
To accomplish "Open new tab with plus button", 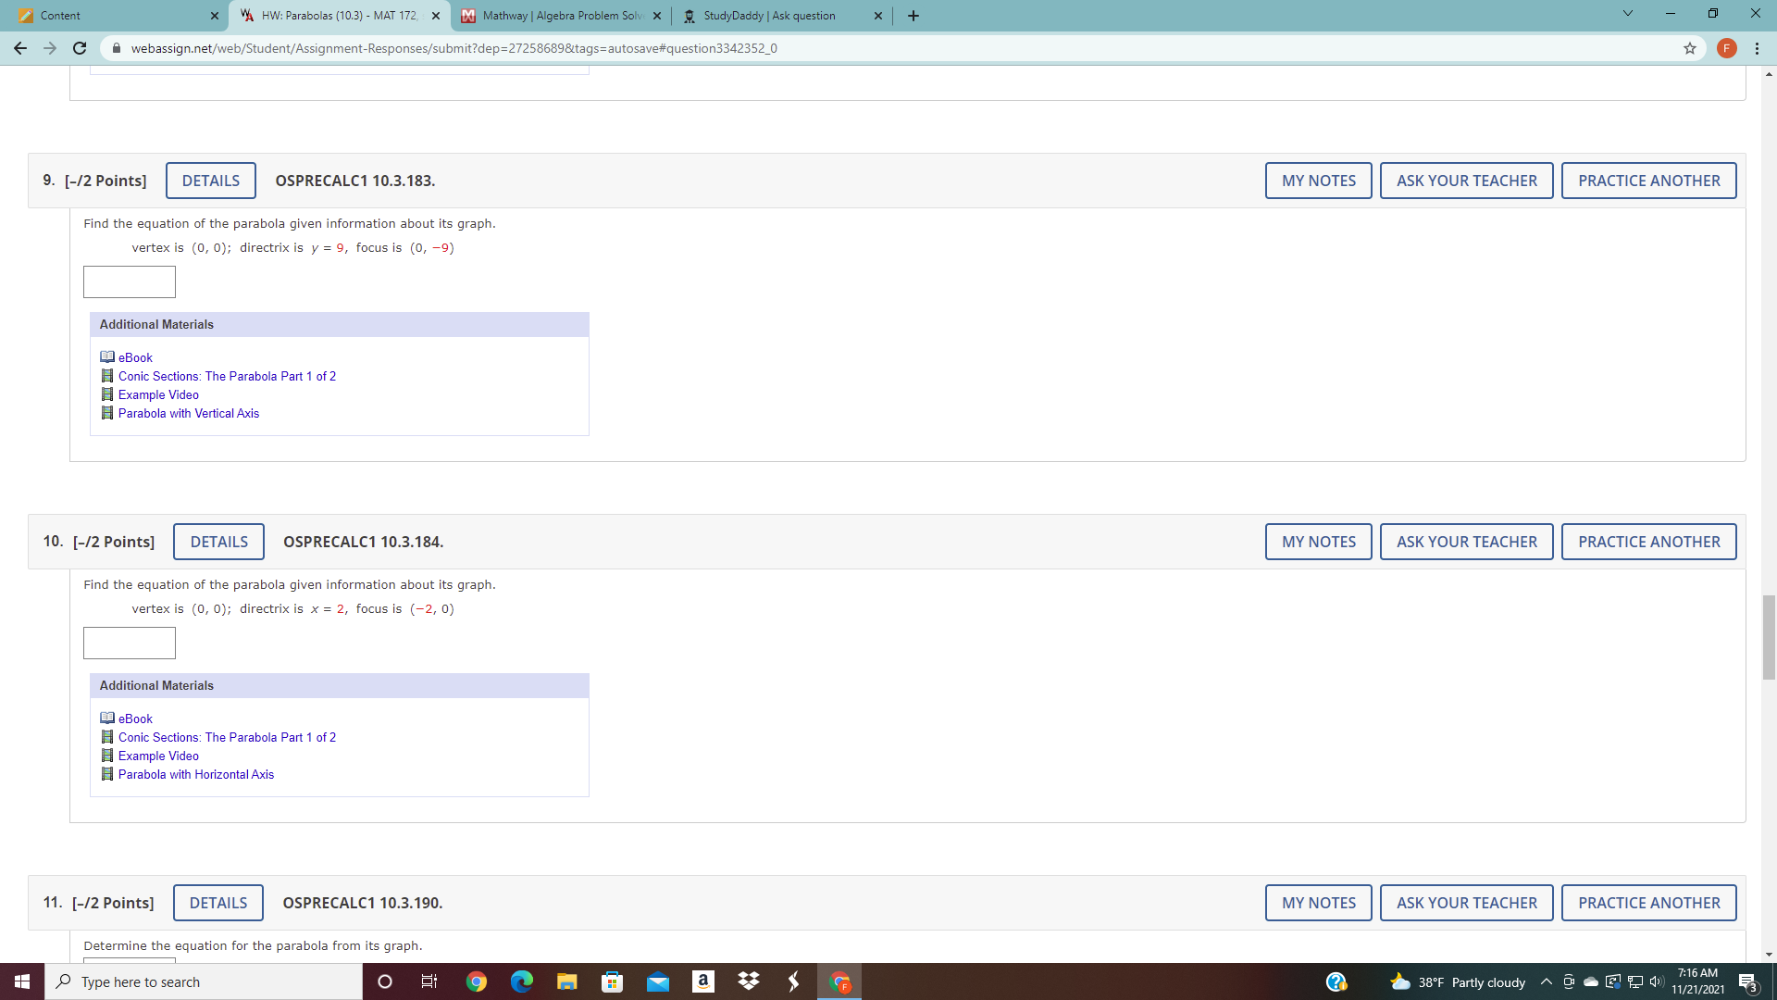I will [913, 16].
